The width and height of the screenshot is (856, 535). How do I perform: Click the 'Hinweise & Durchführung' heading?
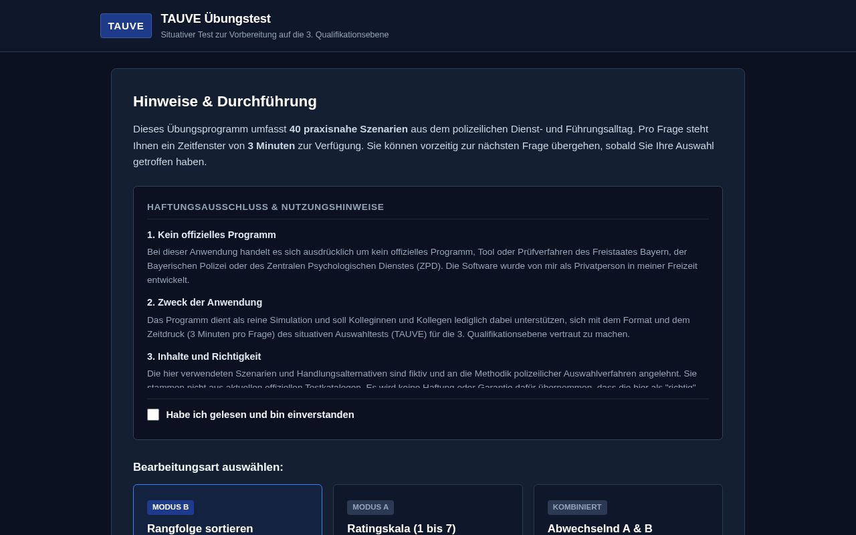click(x=225, y=102)
